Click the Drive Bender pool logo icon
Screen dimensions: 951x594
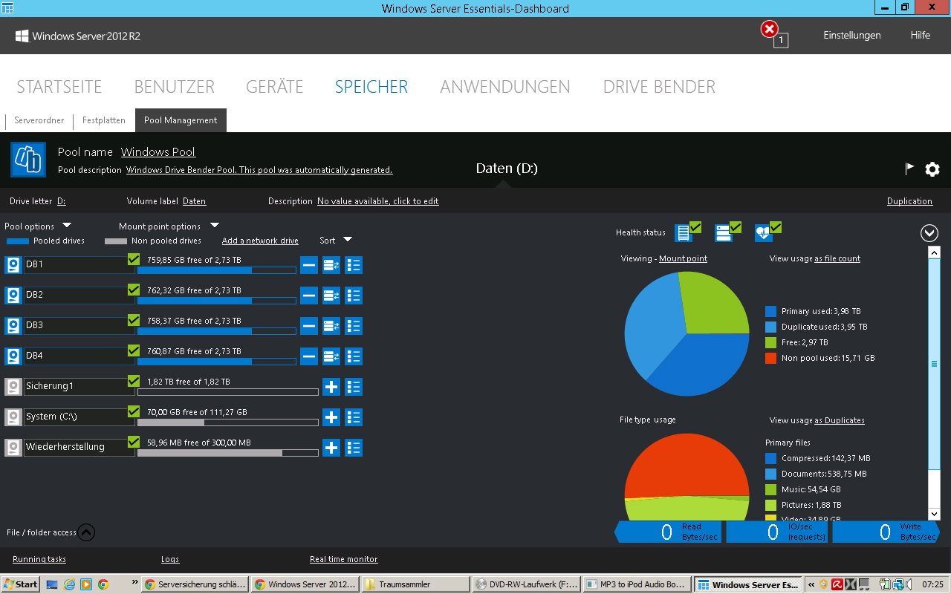click(28, 160)
